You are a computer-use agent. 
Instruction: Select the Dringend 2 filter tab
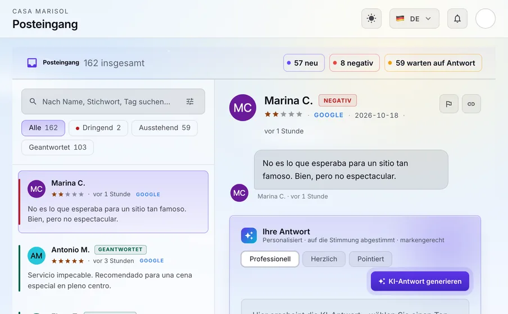coord(98,128)
